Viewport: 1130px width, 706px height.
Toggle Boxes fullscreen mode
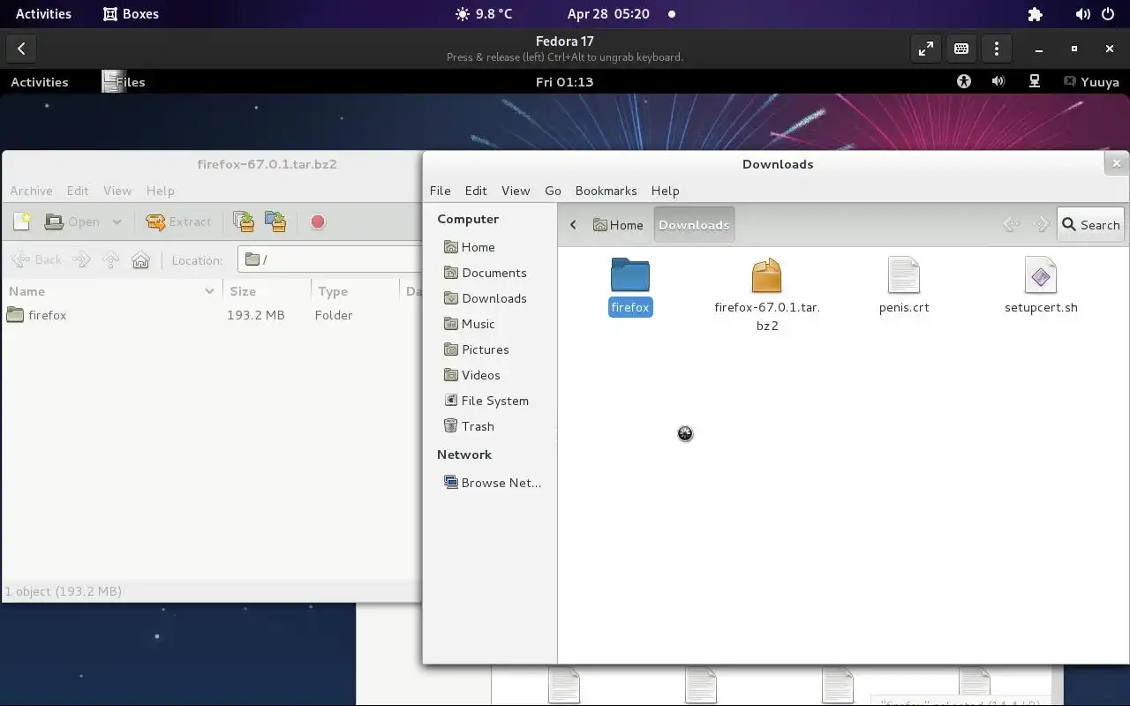click(x=925, y=49)
